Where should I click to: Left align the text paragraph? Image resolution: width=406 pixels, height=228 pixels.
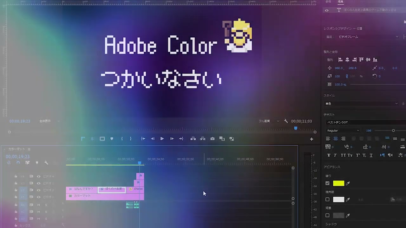tap(328, 139)
